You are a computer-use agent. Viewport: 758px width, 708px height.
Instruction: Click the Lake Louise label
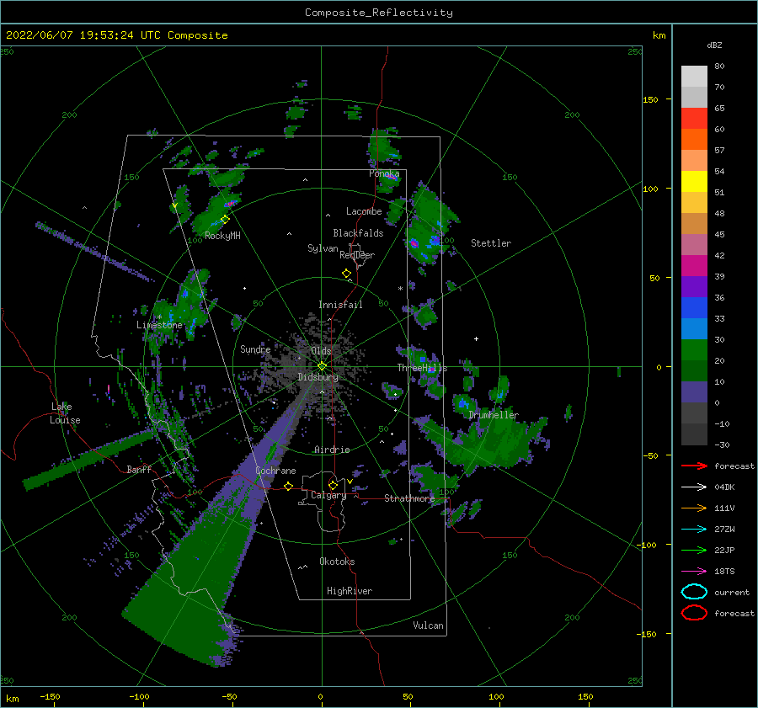65,413
